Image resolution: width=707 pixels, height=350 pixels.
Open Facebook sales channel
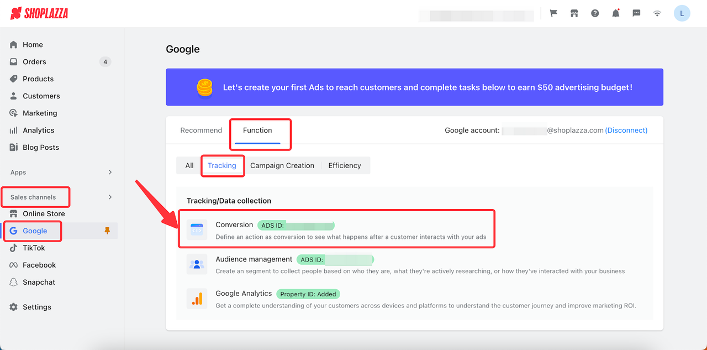39,265
